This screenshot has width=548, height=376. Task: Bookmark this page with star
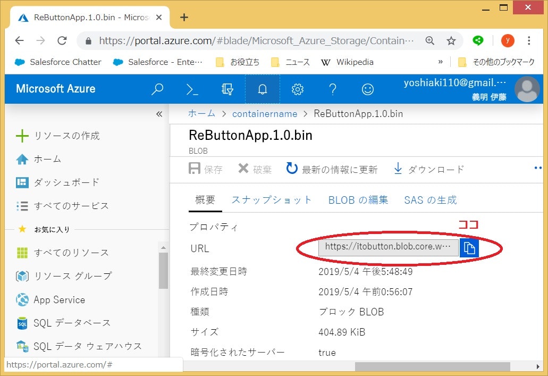pyautogui.click(x=451, y=40)
